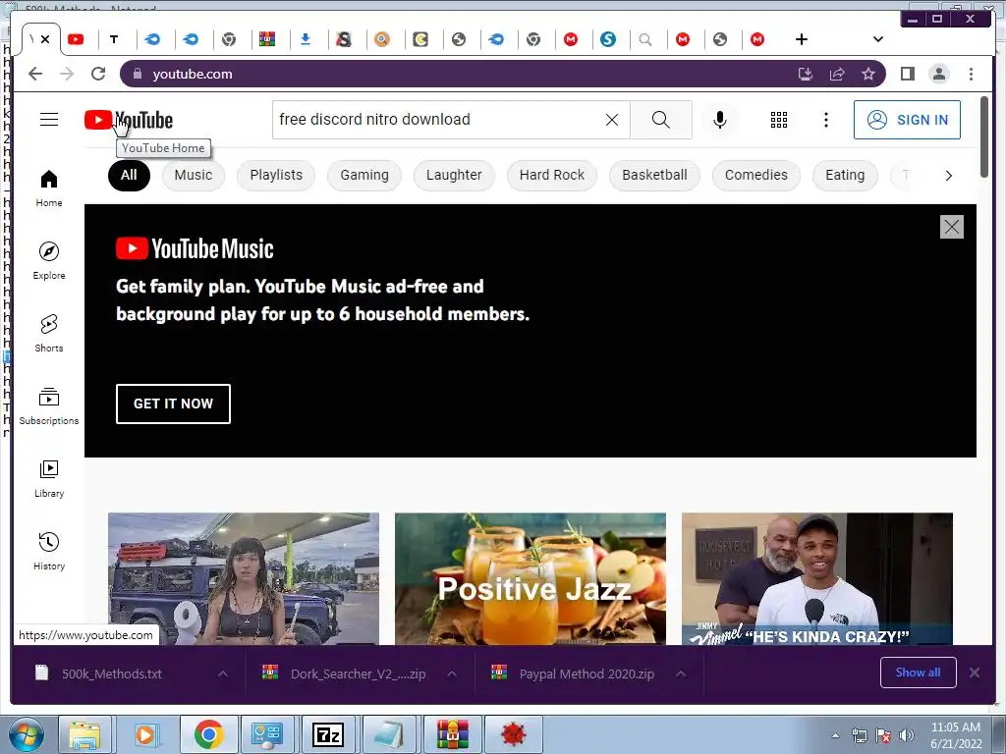Open the YouTube apps grid
1006x754 pixels.
[x=779, y=120]
